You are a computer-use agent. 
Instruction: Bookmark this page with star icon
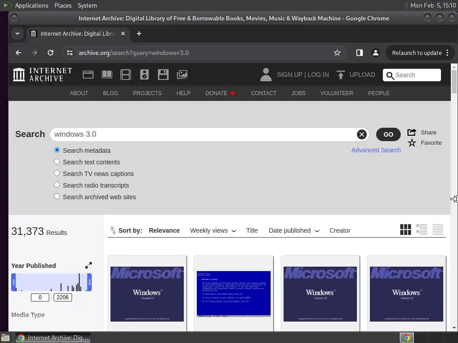tap(337, 53)
